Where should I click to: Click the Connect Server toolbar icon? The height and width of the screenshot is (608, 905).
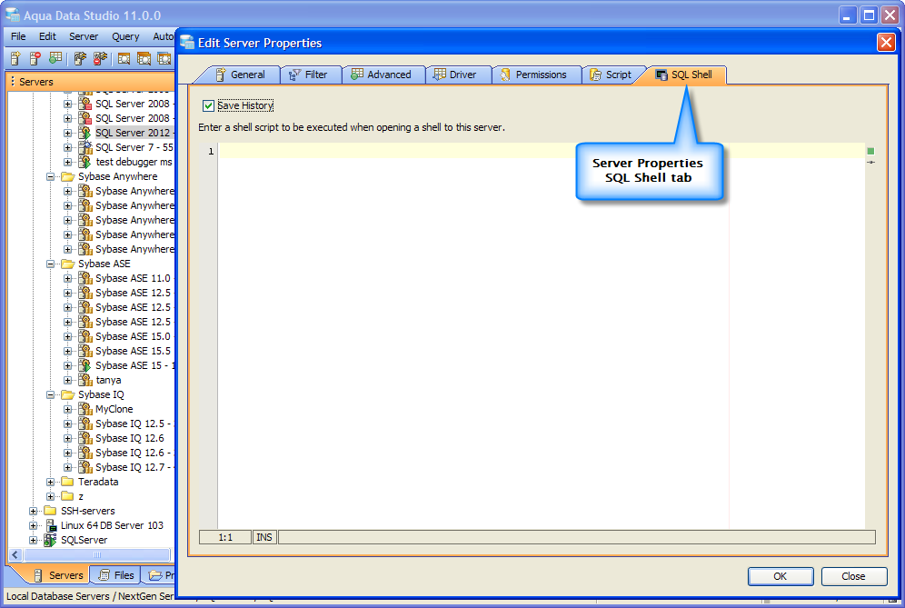(80, 58)
